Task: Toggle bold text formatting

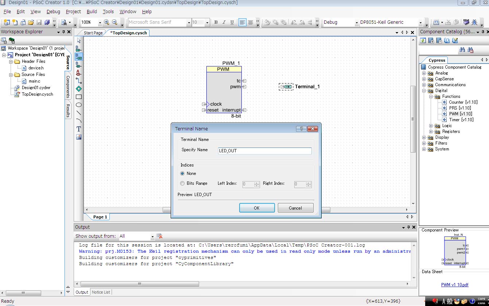Action: click(216, 22)
